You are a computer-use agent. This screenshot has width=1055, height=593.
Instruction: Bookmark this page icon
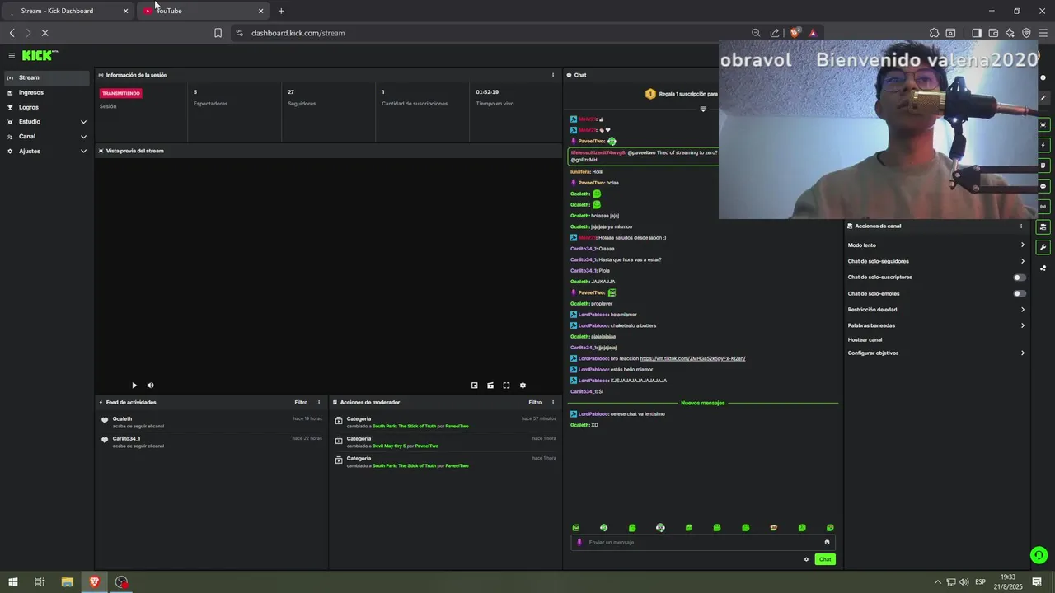(218, 33)
